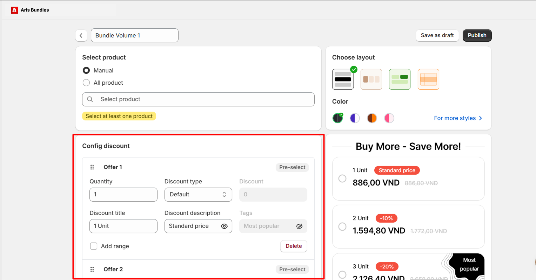Click the Config discount heading
Image resolution: width=536 pixels, height=280 pixels.
pyautogui.click(x=106, y=146)
